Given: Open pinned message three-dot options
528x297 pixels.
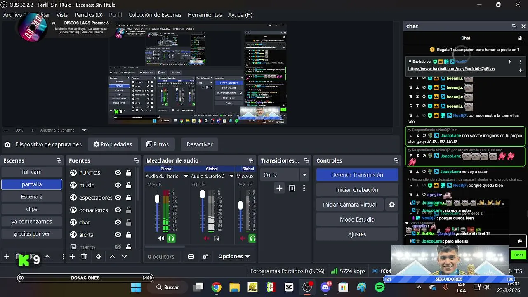Looking at the screenshot, I should [x=521, y=61].
